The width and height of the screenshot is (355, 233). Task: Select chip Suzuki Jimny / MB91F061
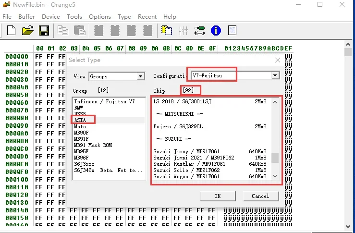210,151
